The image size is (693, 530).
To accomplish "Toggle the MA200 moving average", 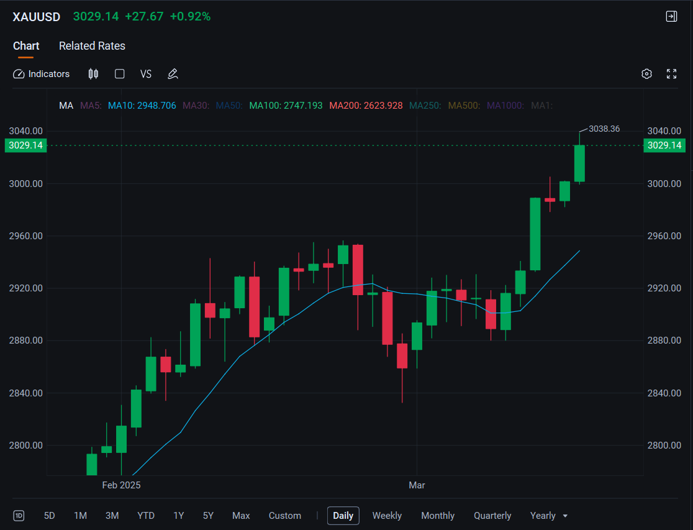I will pos(366,106).
